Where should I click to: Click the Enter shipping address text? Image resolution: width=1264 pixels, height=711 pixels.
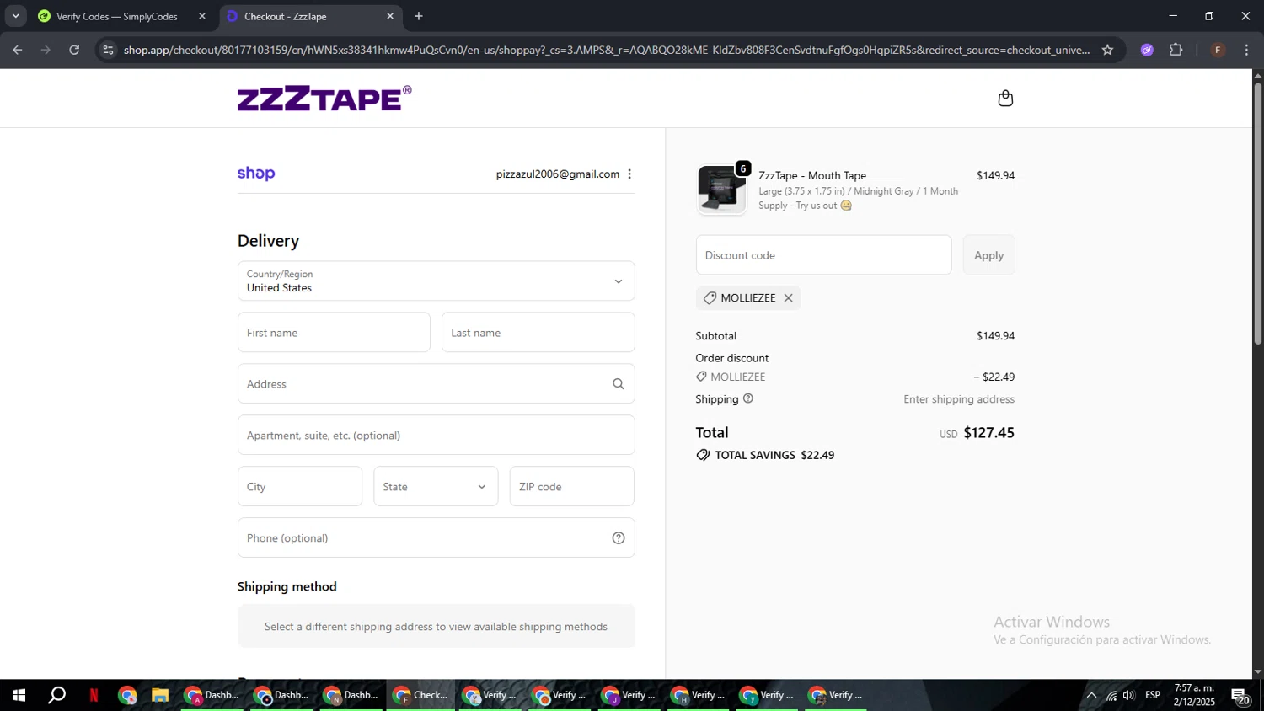tap(959, 399)
